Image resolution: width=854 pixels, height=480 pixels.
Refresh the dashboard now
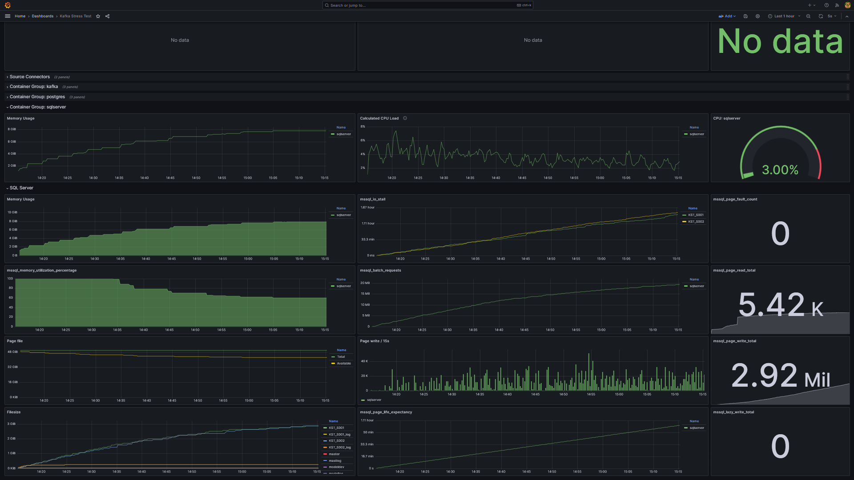click(821, 16)
